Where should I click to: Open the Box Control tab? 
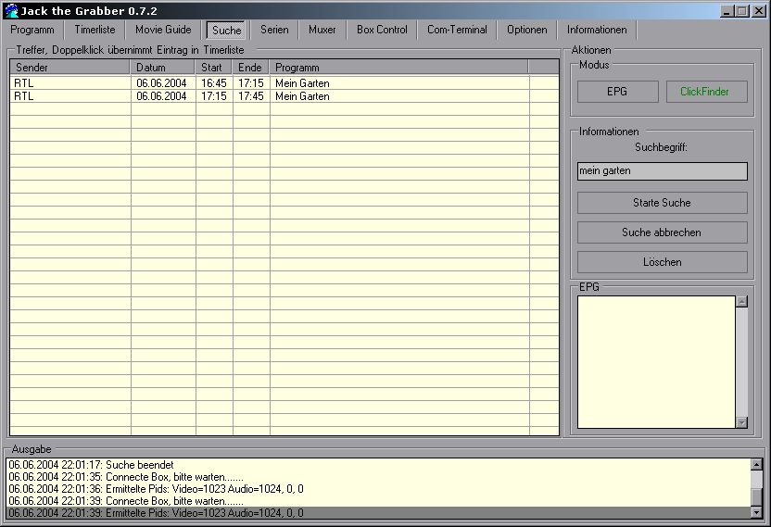point(382,30)
